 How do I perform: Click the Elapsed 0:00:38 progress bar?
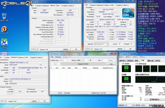tap(83, 64)
